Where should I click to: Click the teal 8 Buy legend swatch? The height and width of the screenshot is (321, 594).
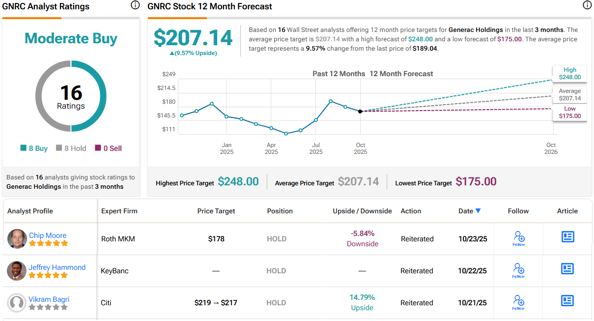(x=23, y=148)
